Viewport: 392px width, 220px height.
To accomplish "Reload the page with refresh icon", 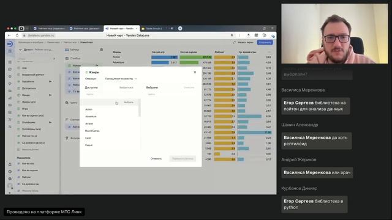I will [x=17, y=35].
